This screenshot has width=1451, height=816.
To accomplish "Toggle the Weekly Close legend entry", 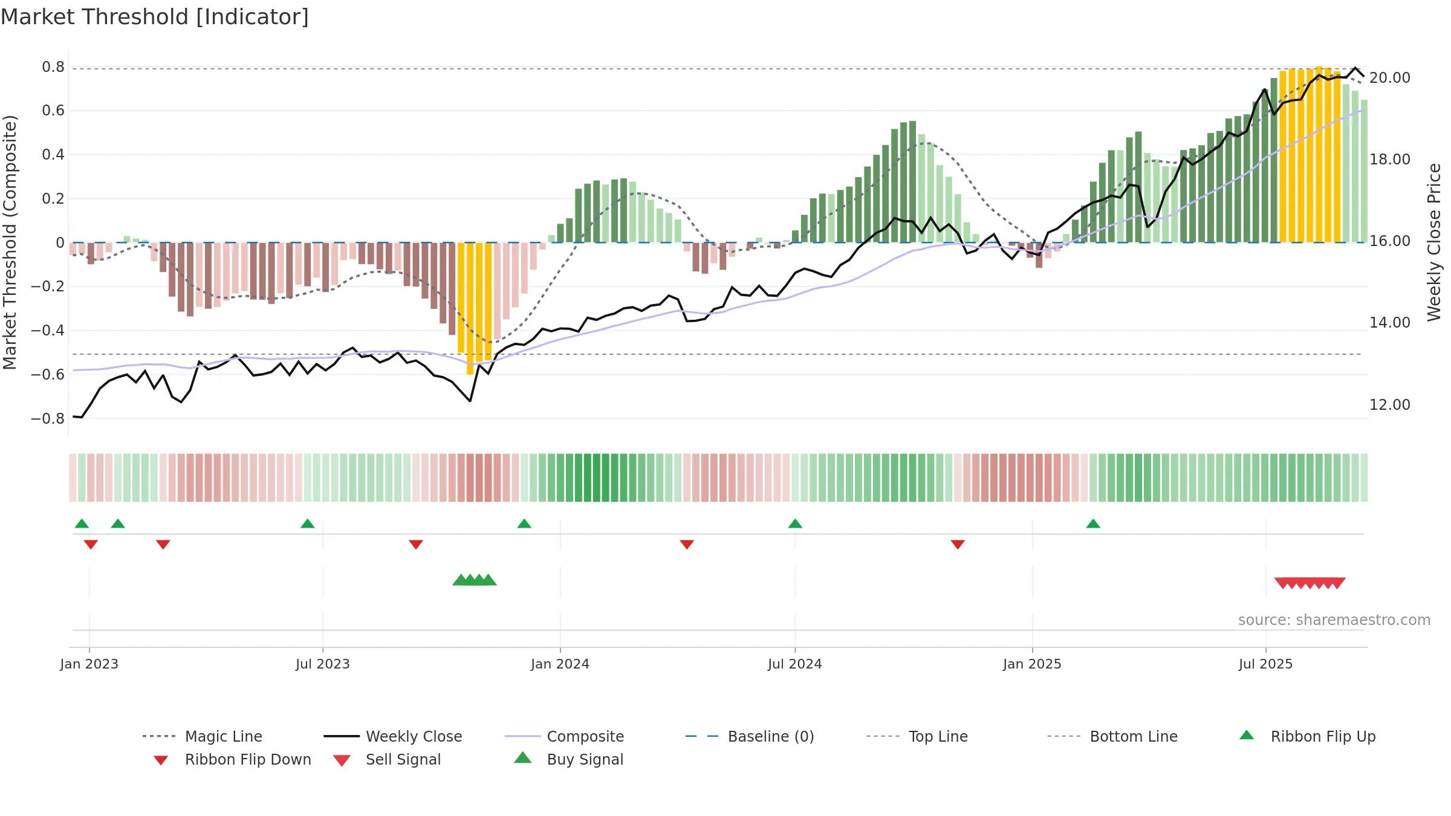I will pos(392,736).
